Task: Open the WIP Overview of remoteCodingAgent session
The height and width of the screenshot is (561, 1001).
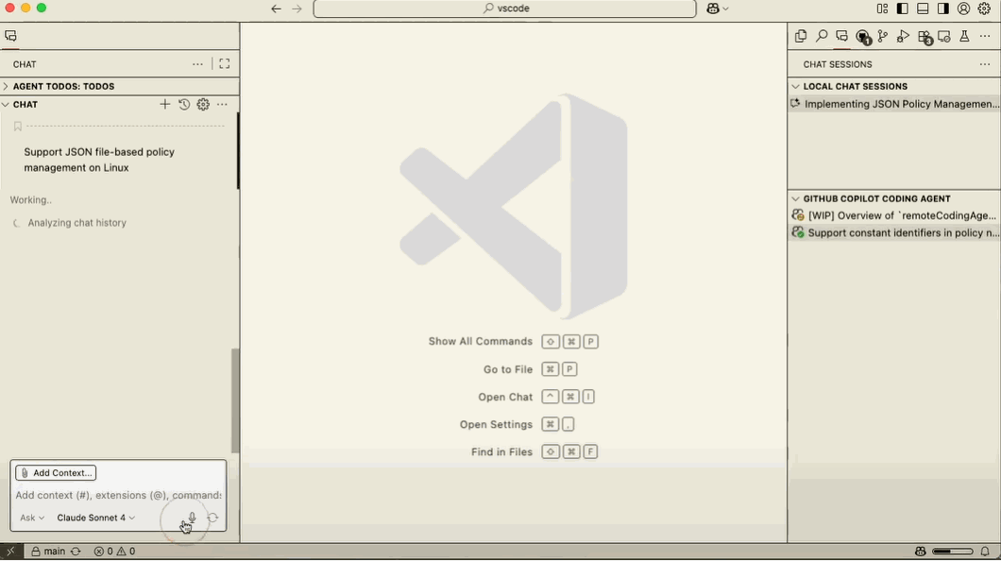Action: point(893,215)
